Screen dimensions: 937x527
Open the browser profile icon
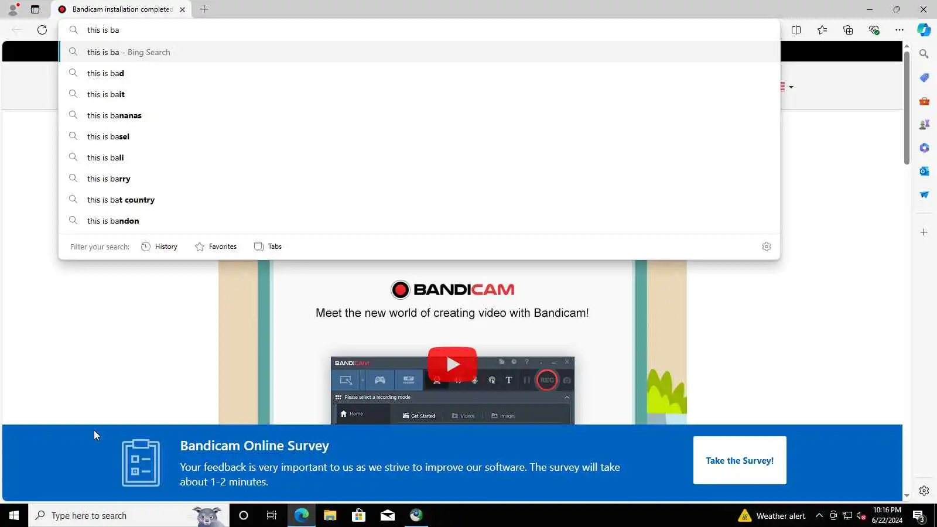pyautogui.click(x=13, y=9)
